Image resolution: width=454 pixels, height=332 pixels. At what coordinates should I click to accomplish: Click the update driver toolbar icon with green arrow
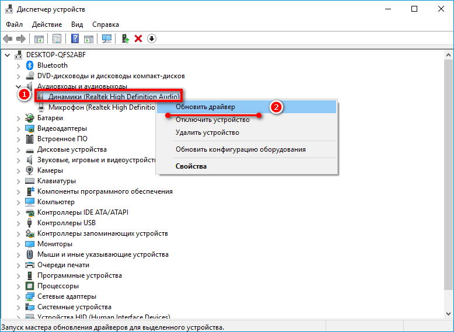(125, 39)
